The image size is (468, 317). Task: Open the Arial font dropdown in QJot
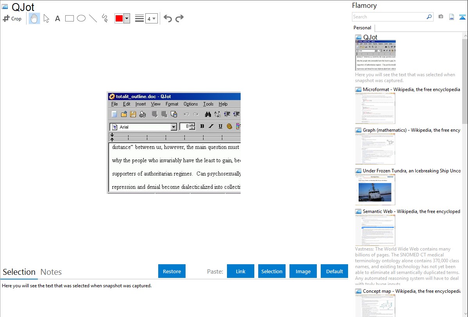tap(174, 127)
